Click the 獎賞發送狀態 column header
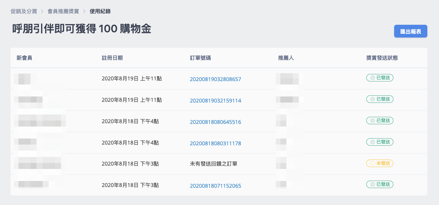 382,58
